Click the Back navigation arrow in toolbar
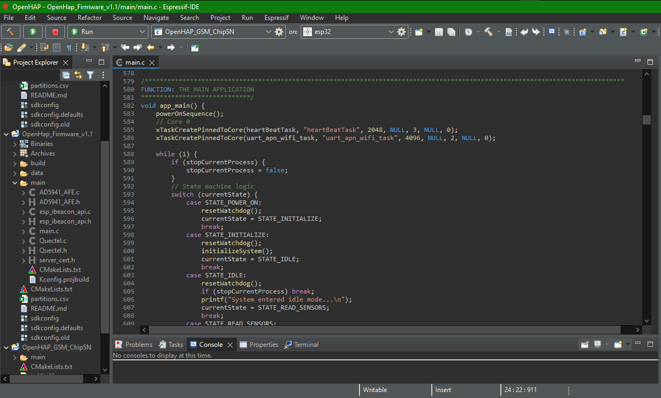 coord(151,47)
